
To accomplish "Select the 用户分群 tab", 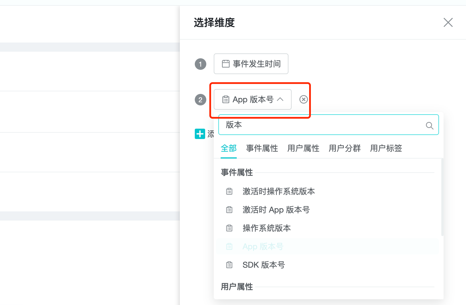I will (344, 148).
